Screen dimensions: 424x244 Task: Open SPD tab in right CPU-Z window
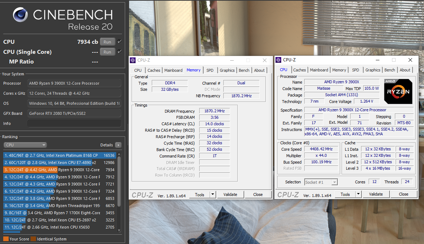click(356, 70)
